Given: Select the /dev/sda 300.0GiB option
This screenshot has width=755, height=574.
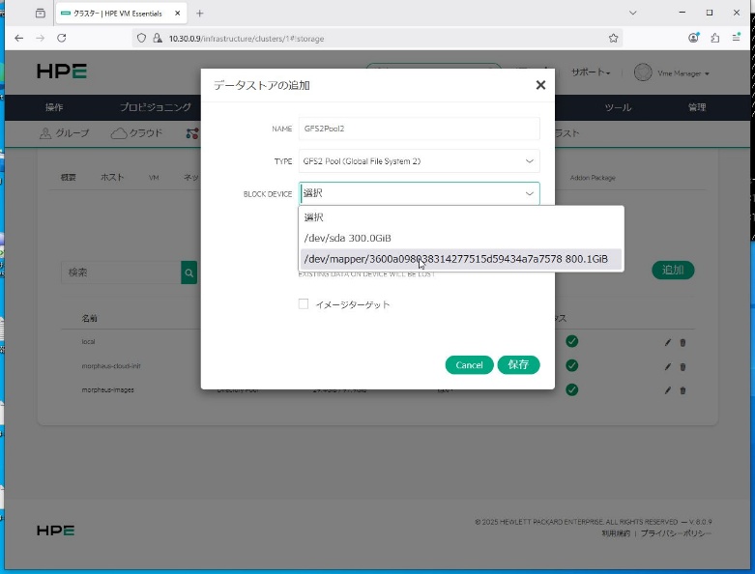Looking at the screenshot, I should click(348, 238).
